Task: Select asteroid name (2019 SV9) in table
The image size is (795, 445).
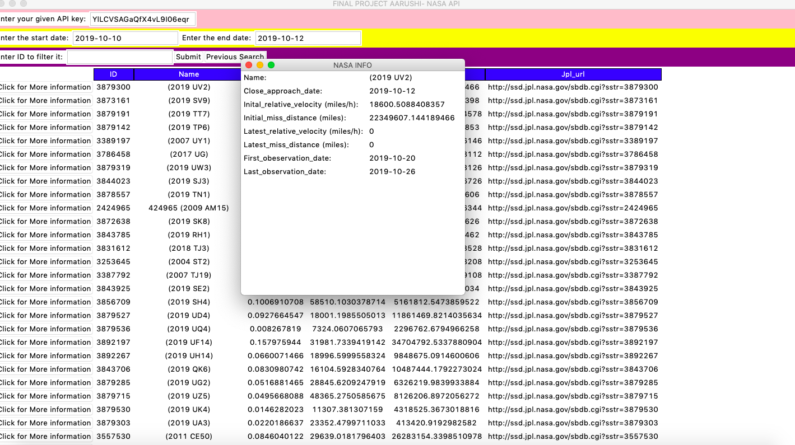Action: [x=189, y=101]
